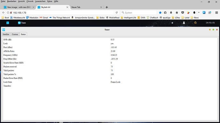
Task: Open the Firefox downloads arrow icon
Action: click(x=171, y=13)
